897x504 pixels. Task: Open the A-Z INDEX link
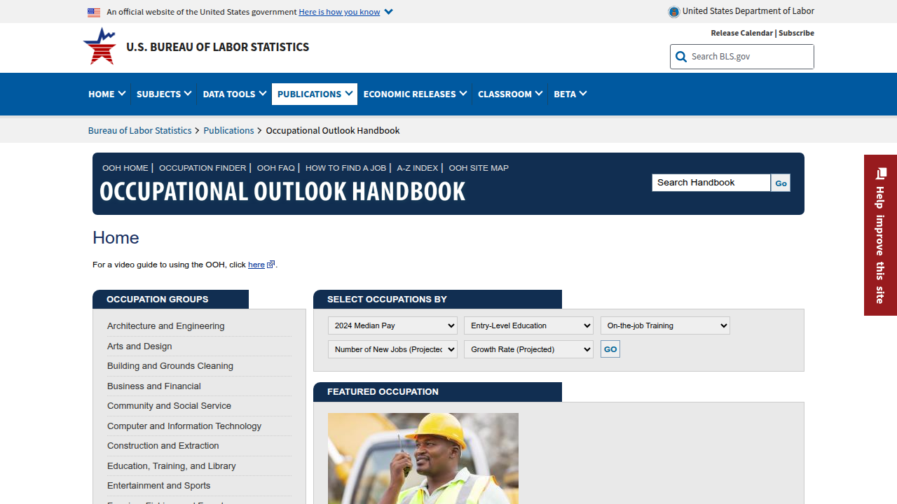click(417, 168)
